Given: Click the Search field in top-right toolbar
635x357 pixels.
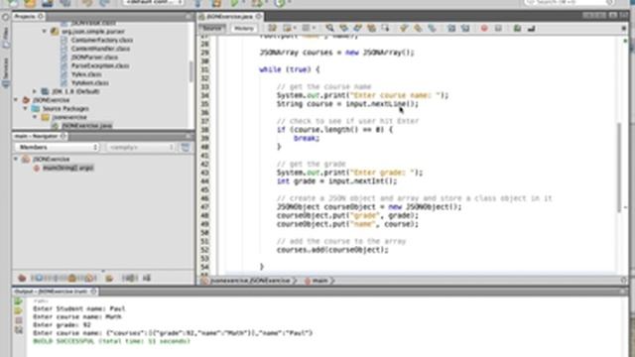Looking at the screenshot, I should pyautogui.click(x=570, y=2).
